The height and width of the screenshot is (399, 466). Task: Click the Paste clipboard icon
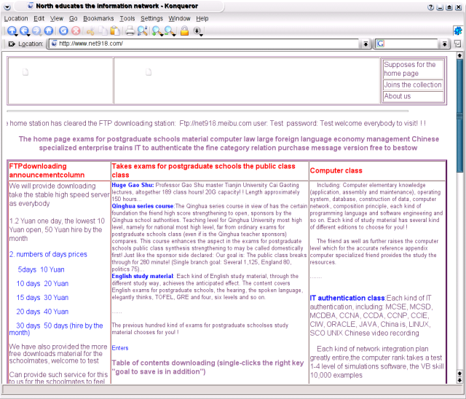[x=115, y=31]
